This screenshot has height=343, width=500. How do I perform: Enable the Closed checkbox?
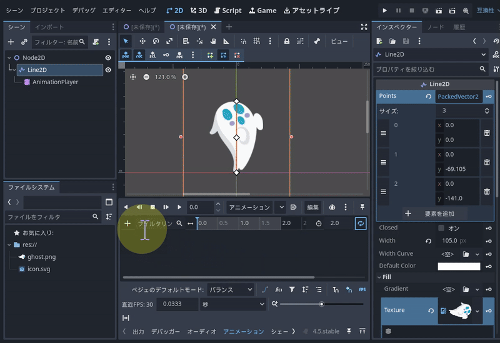pos(441,228)
